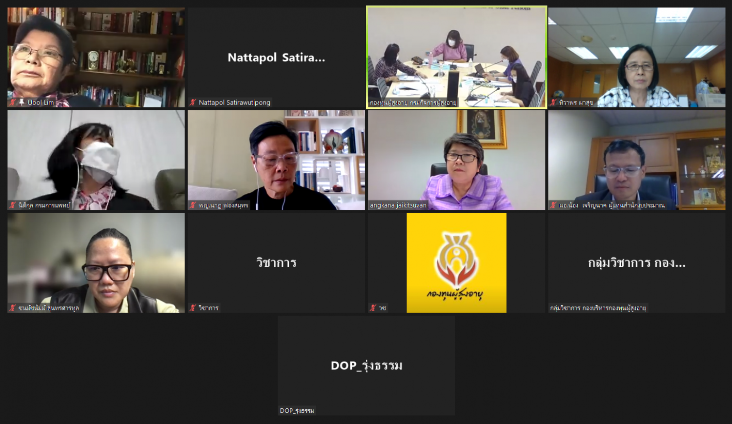The height and width of the screenshot is (424, 732).
Task: Click muted mic icon on วิชาการ tile
Action: [193, 308]
